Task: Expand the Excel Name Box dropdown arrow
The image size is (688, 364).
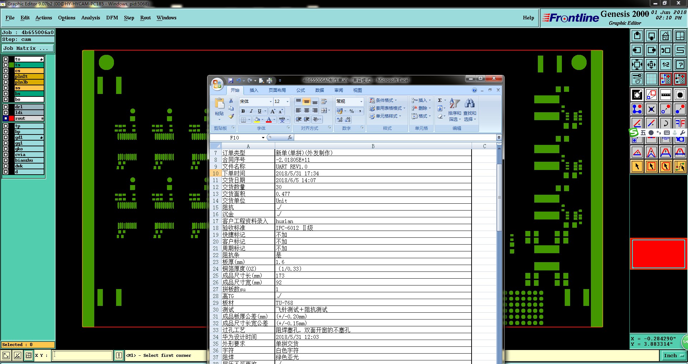Action: [263, 138]
